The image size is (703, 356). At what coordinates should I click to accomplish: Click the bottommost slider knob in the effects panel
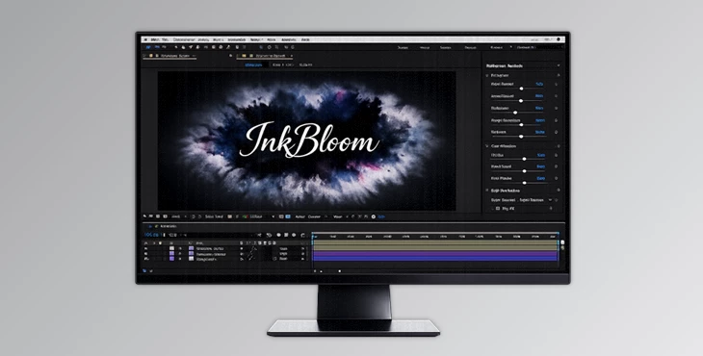[524, 183]
